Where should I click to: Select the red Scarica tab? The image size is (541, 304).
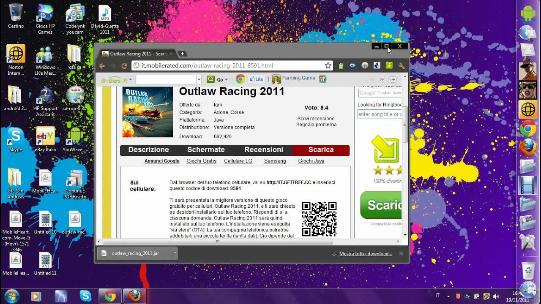(321, 150)
